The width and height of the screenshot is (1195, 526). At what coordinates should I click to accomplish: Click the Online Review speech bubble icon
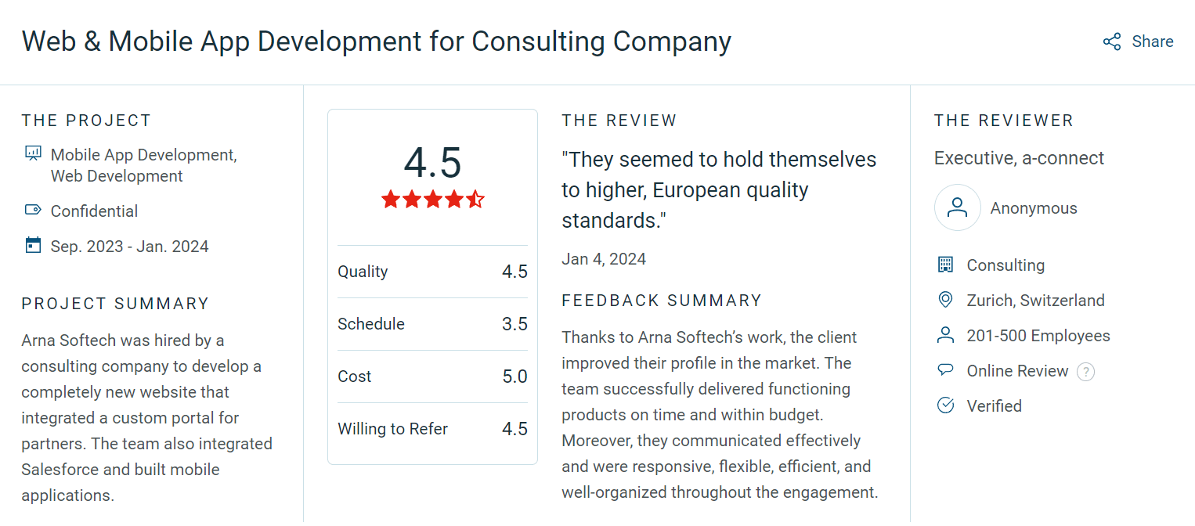coord(945,370)
